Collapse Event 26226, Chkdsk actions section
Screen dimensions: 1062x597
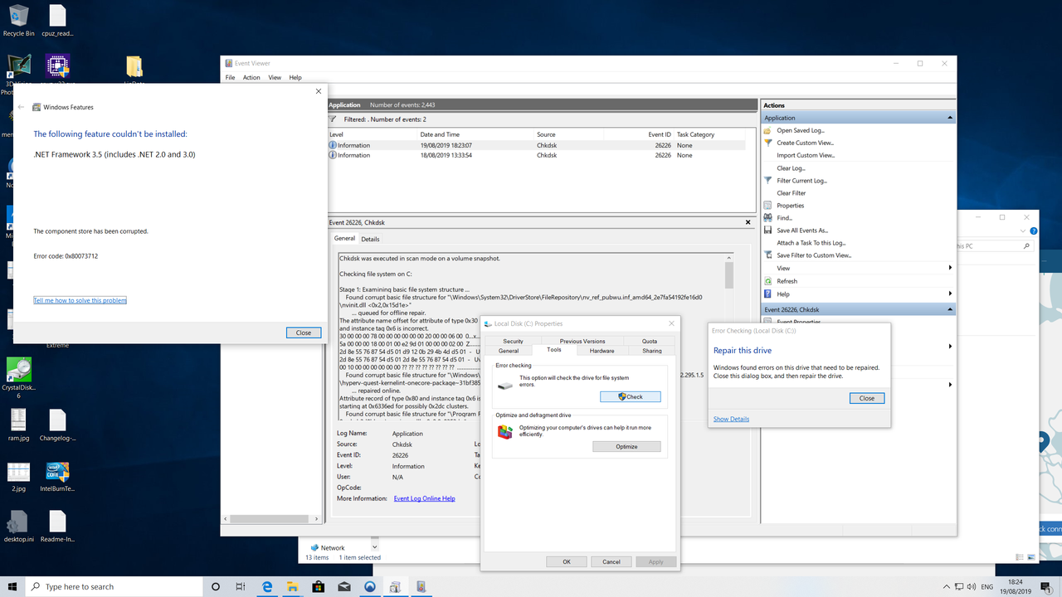coord(950,309)
